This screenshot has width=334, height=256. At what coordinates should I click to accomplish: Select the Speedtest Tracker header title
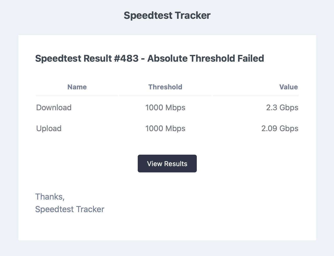coord(167,15)
